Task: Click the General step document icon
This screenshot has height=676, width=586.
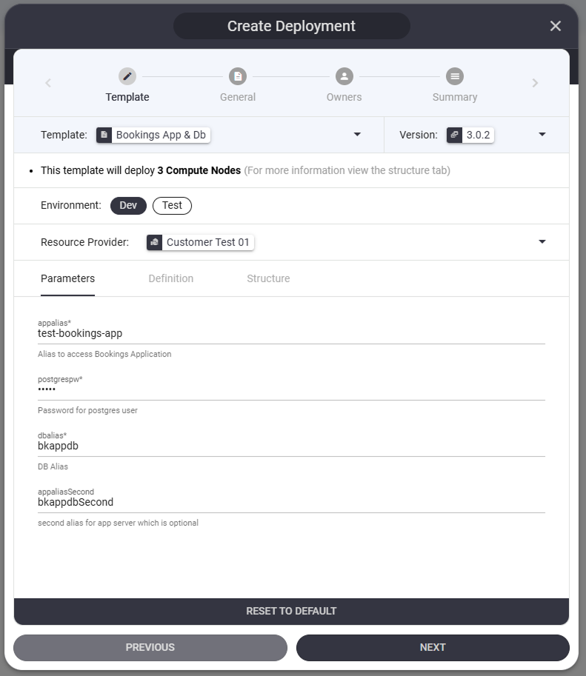Action: [x=238, y=76]
